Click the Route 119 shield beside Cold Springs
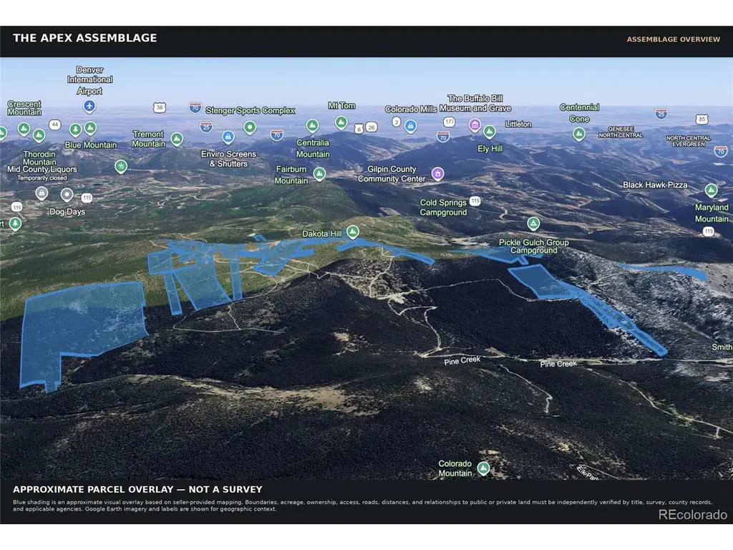 click(475, 201)
